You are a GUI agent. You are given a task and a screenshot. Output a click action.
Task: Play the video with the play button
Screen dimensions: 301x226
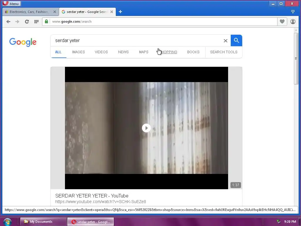click(146, 128)
